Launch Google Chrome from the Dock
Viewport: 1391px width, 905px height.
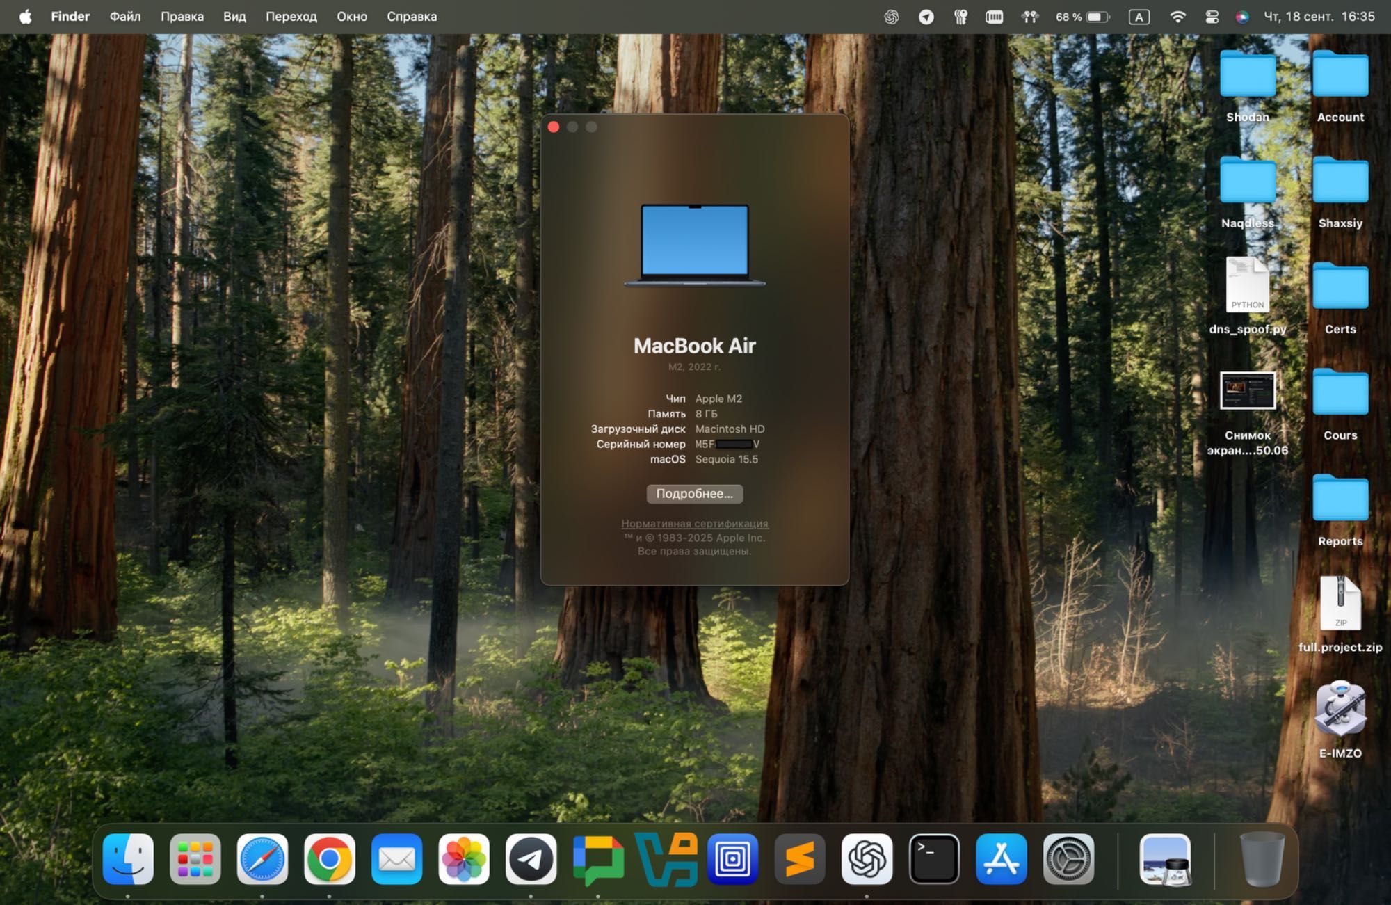pos(330,859)
